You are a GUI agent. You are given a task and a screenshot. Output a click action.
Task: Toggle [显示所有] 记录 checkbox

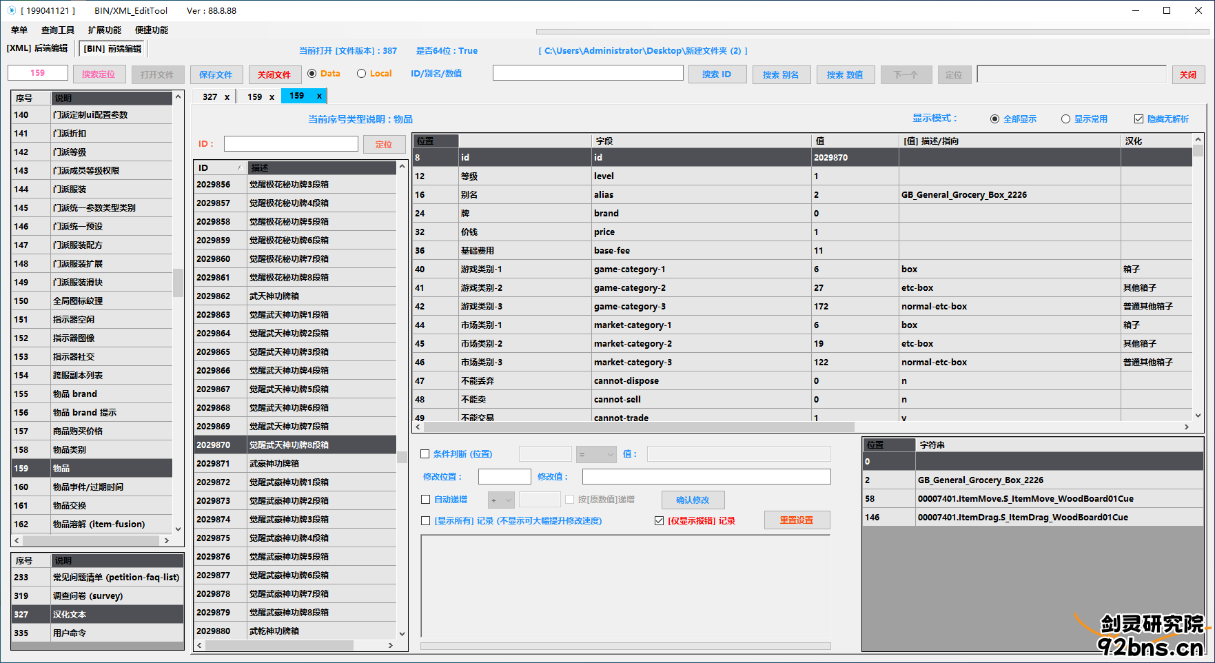tap(425, 521)
